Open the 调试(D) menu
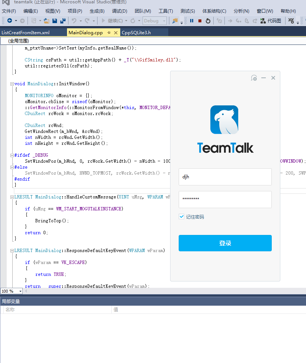Screen dimensions: 306x363 pos(119,11)
